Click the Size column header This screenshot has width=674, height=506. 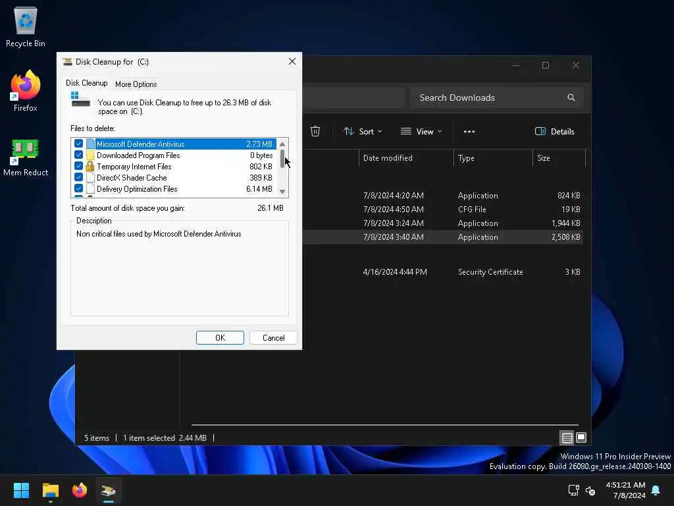coord(559,158)
